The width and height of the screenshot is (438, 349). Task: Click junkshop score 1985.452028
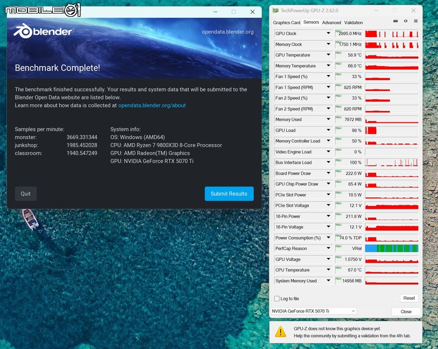(82, 145)
